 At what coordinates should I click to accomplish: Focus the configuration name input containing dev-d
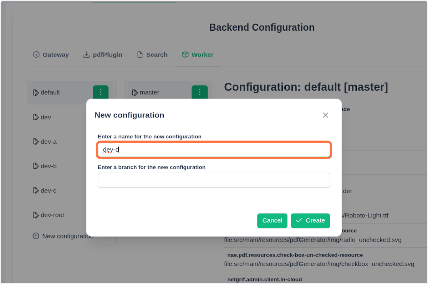coord(214,149)
